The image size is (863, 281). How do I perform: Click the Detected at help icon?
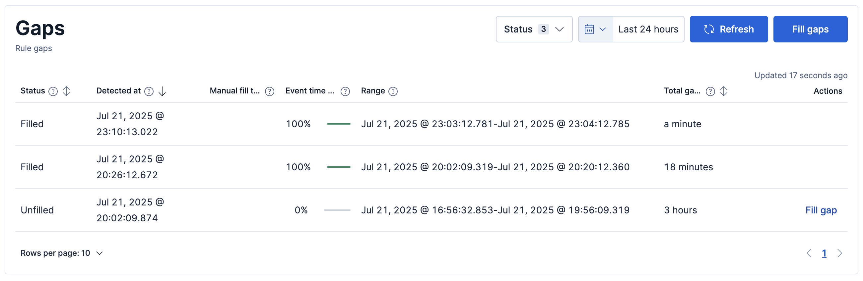pyautogui.click(x=149, y=91)
